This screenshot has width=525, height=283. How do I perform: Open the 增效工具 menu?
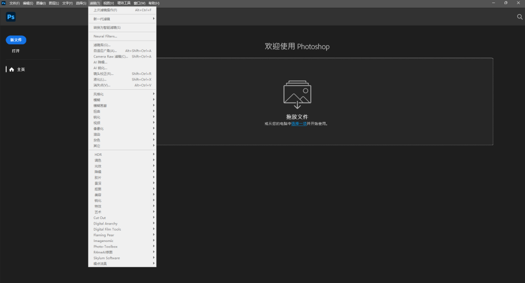[x=124, y=3]
